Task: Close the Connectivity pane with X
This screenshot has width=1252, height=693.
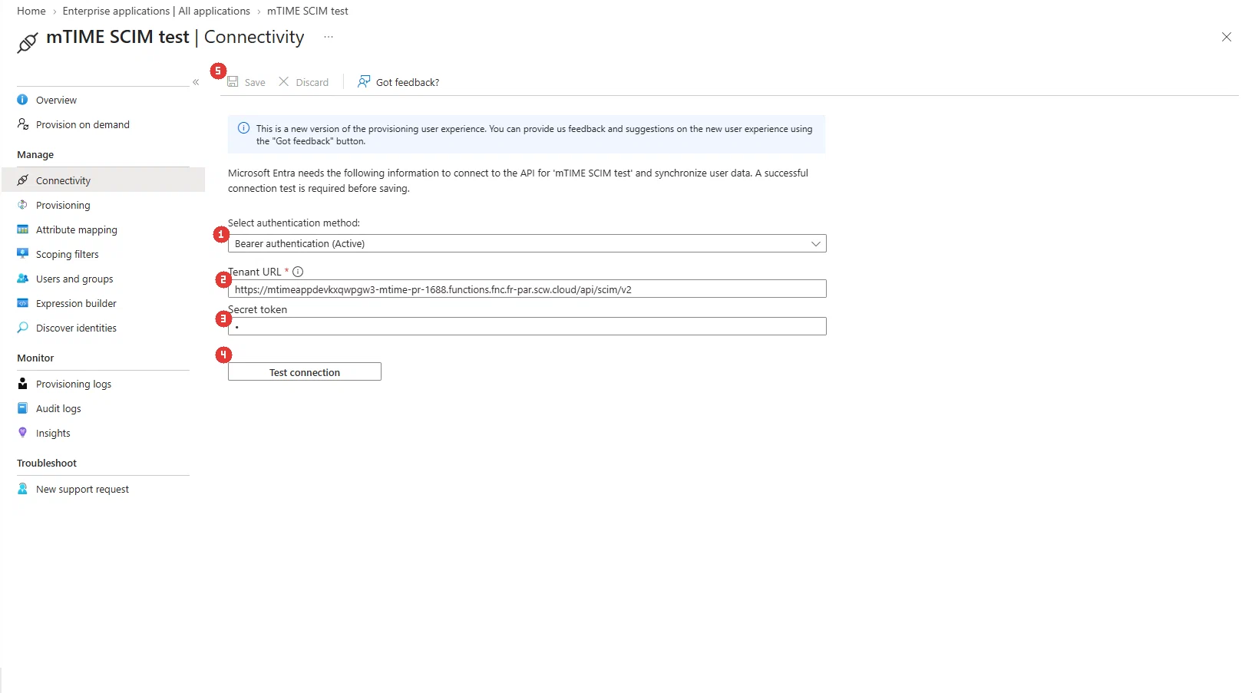Action: coord(1227,37)
